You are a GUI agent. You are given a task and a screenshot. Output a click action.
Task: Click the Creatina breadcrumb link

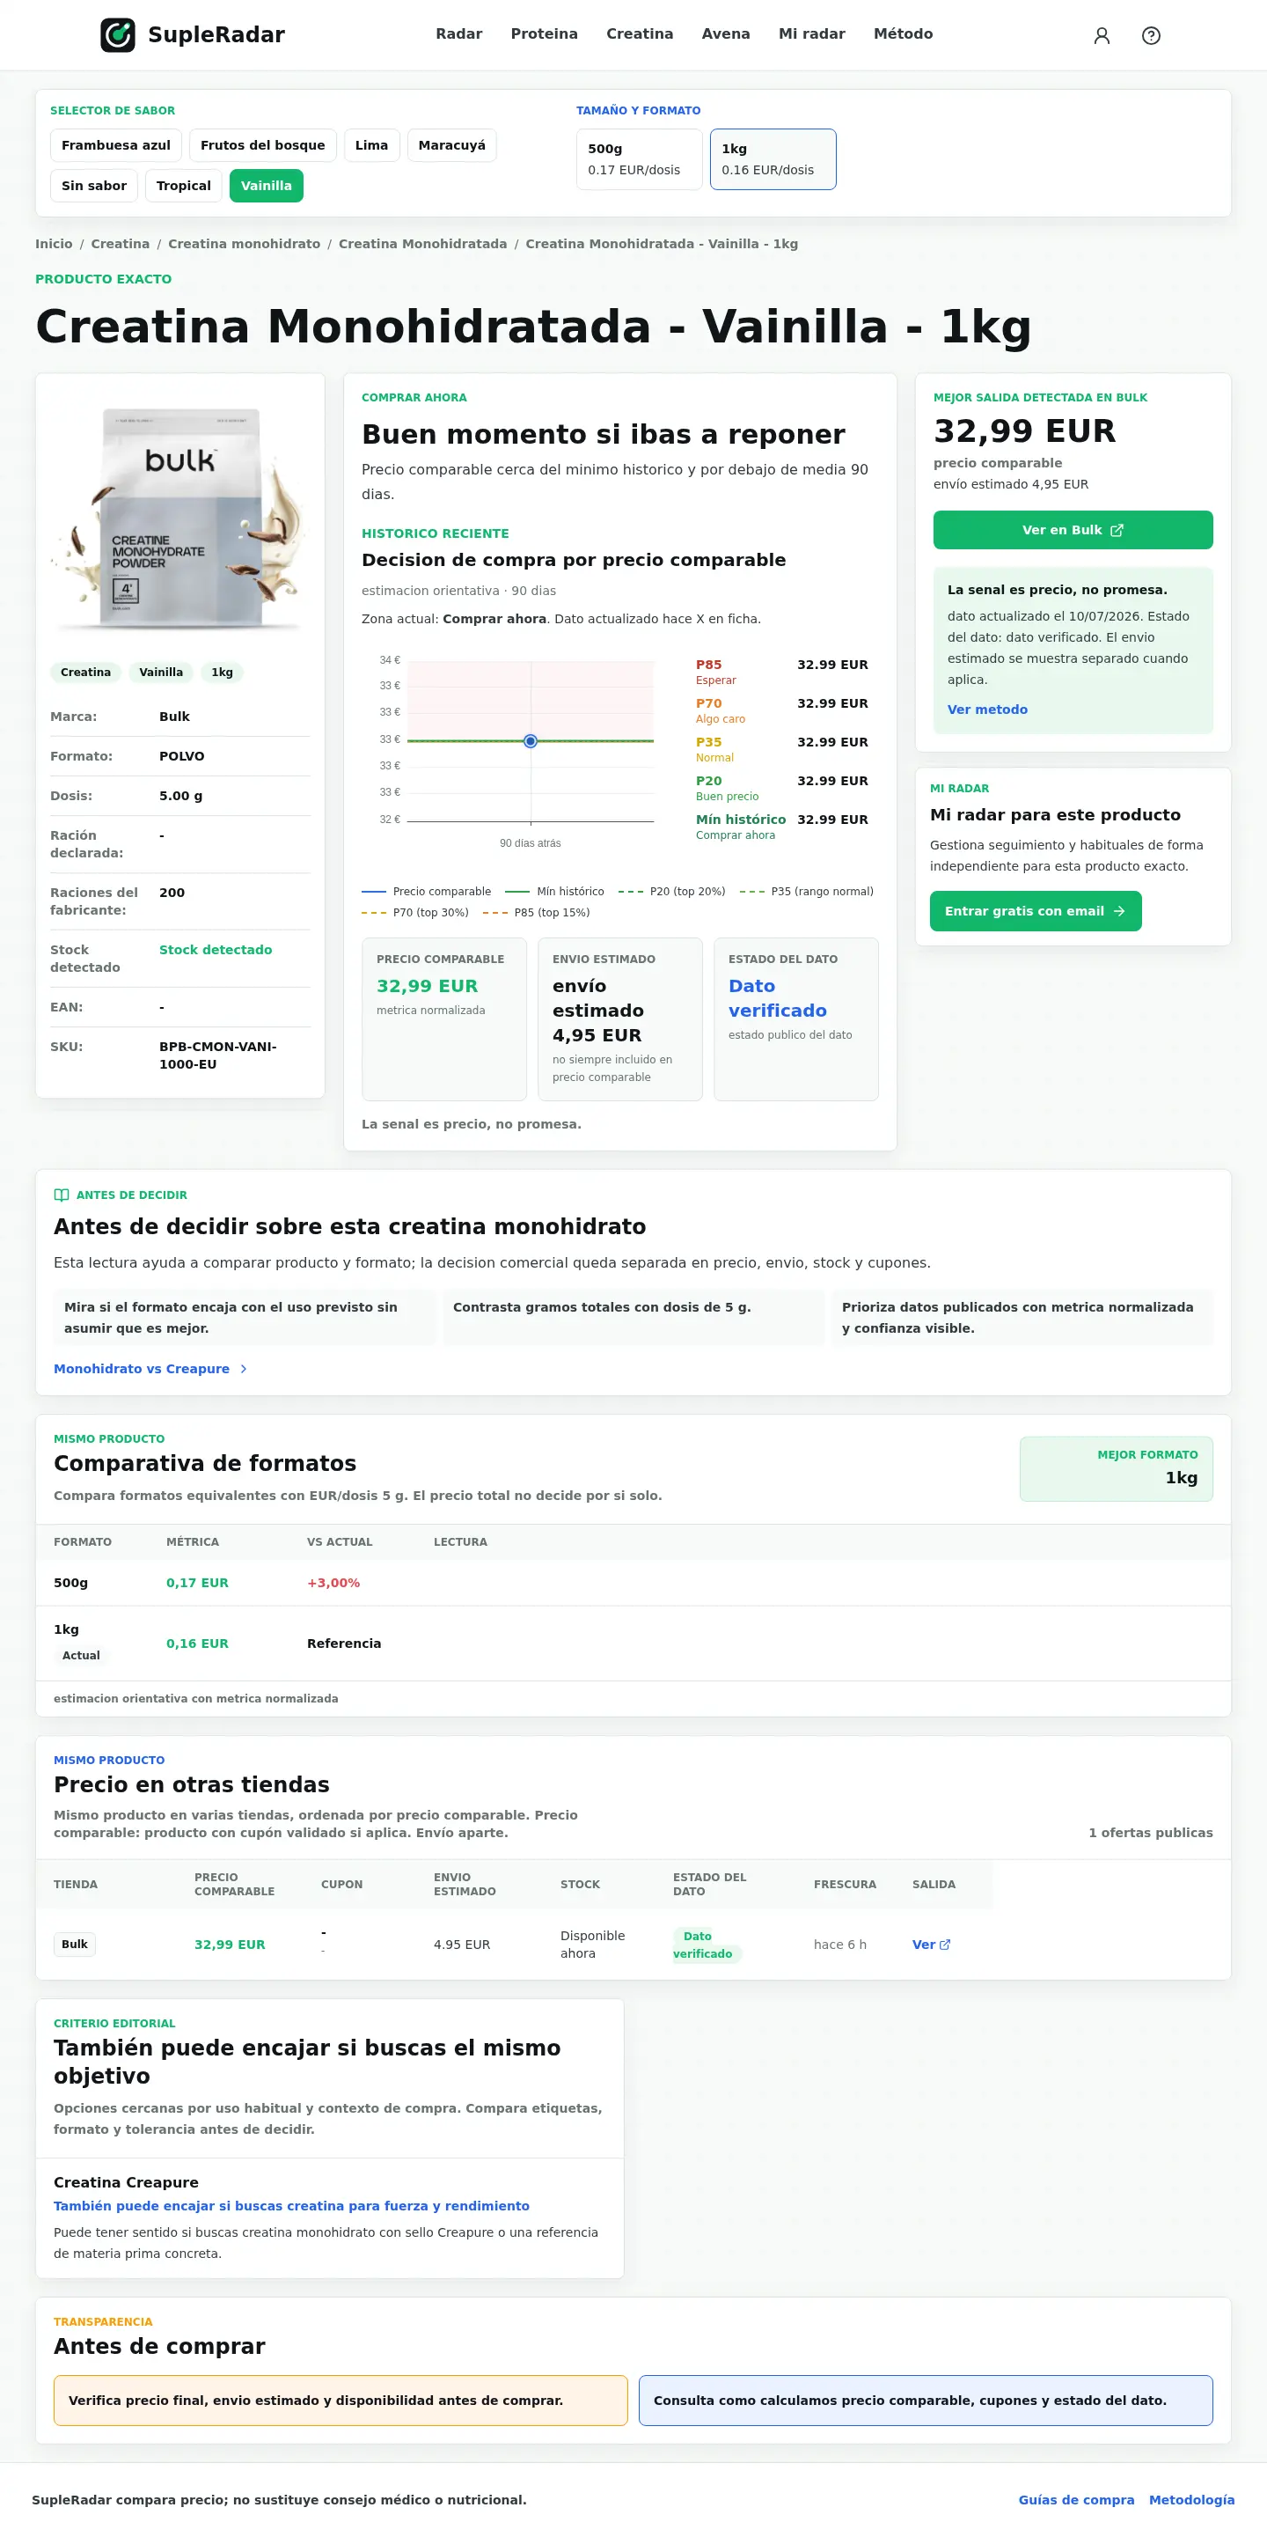coord(121,243)
